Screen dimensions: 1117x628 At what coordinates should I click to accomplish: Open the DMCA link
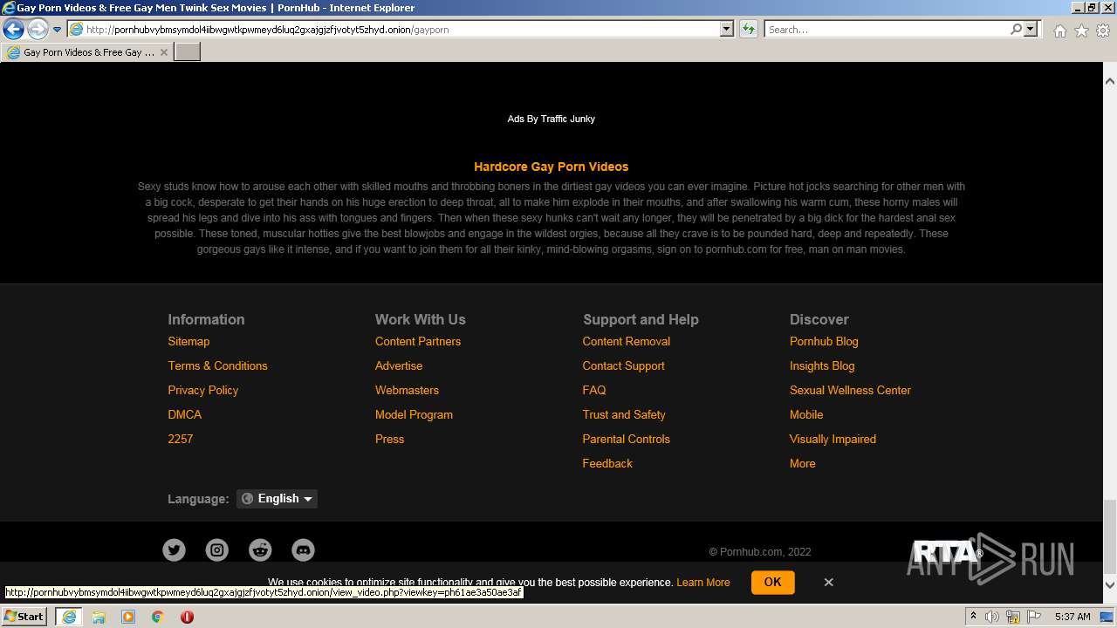click(x=184, y=414)
